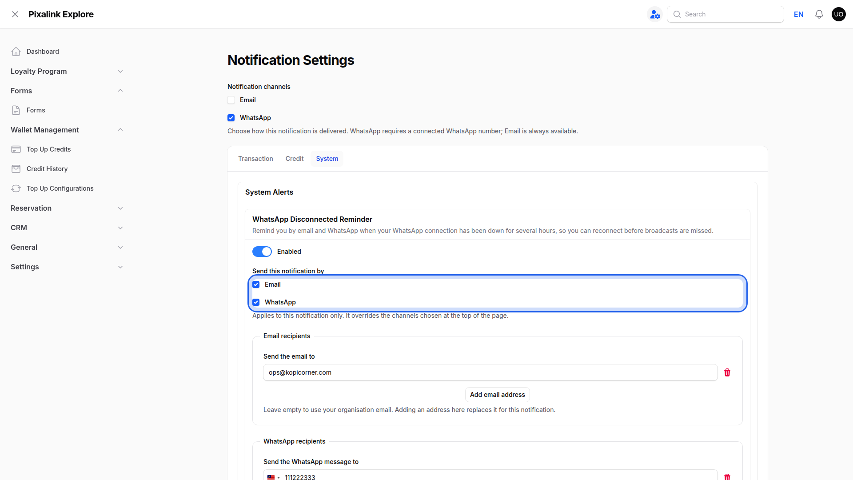853x480 pixels.
Task: Click the Top Up Configurations refresh icon
Action: tap(16, 188)
